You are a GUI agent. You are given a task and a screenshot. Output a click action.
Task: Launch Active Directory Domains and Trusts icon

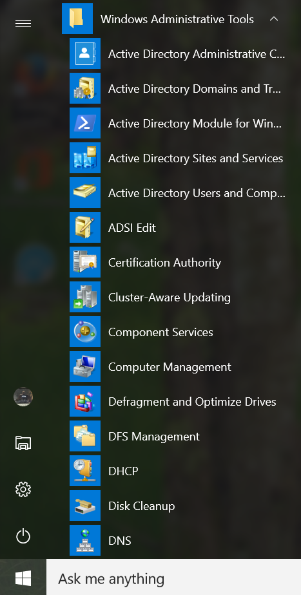click(x=84, y=88)
